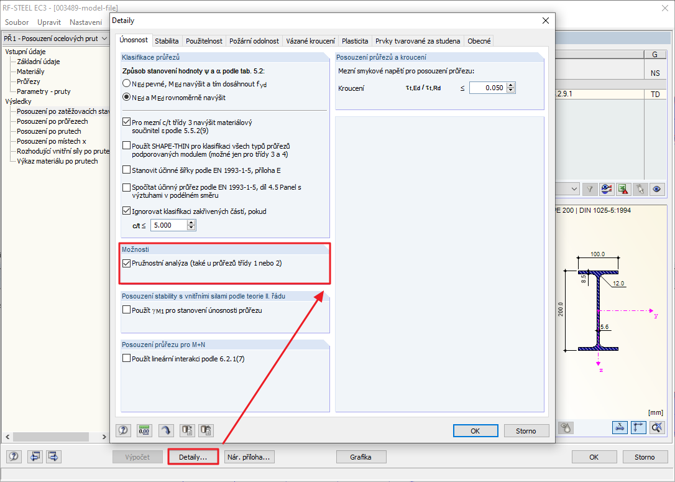The image size is (675, 482).
Task: Toggle 'Ignorovat klasifikaci zakřivených částí' checkbox
Action: tap(127, 211)
